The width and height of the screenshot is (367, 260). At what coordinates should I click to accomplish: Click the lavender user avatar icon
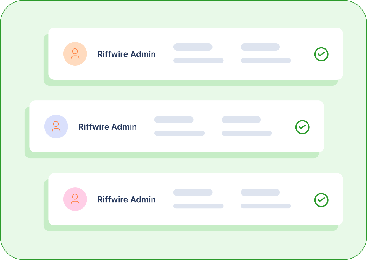(56, 126)
